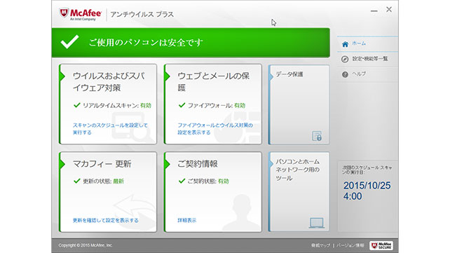This screenshot has height=253, width=450.
Task: Click the white checkmark in green banner
Action: click(x=69, y=42)
